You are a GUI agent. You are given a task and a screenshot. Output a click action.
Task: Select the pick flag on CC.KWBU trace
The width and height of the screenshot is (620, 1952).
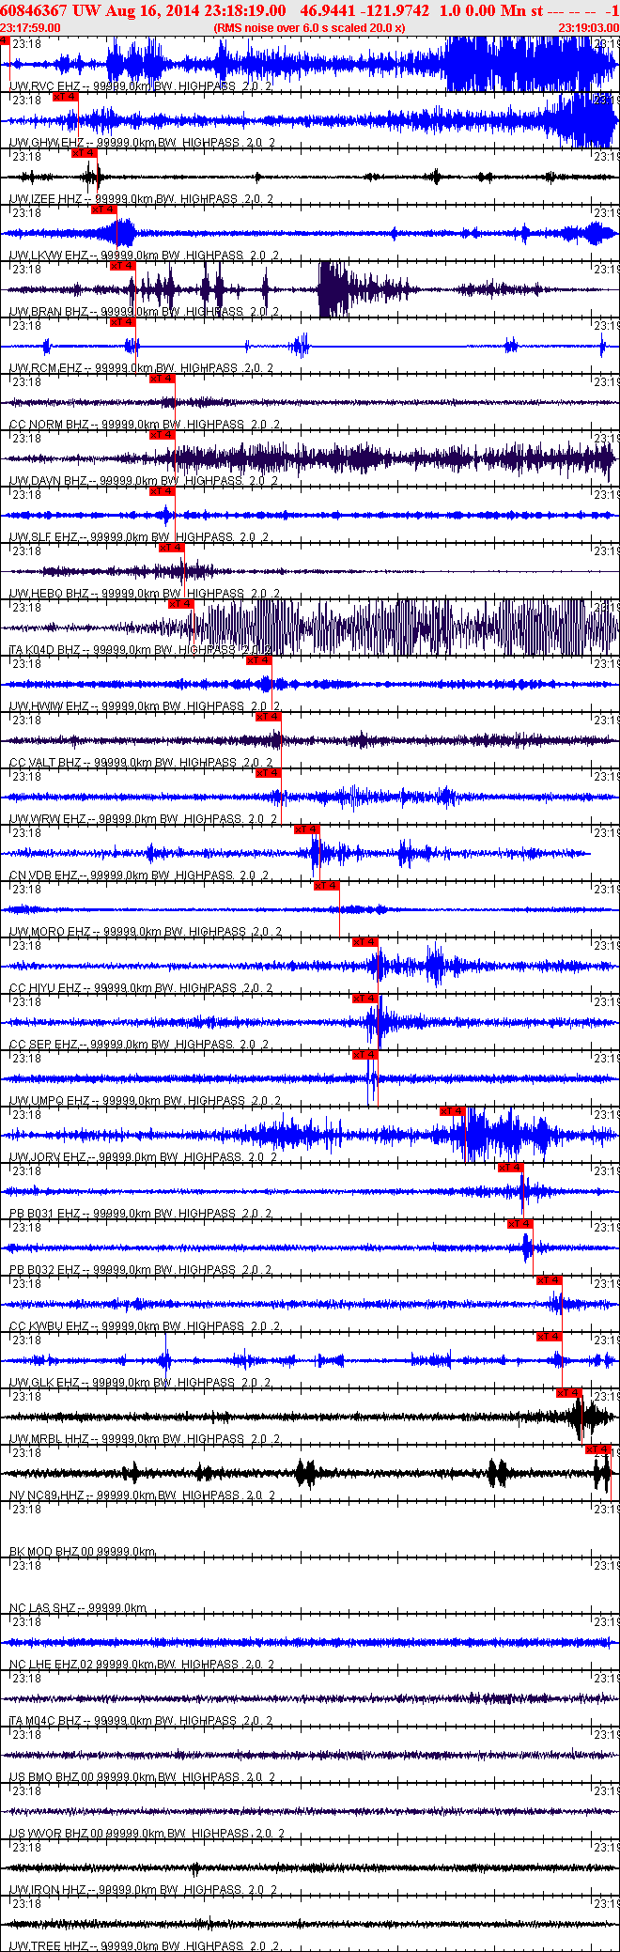click(550, 1280)
